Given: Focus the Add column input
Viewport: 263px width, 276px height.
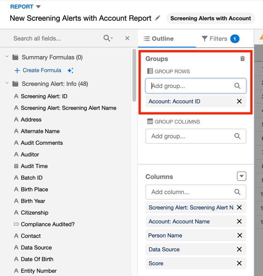Looking at the screenshot, I should tap(196, 192).
